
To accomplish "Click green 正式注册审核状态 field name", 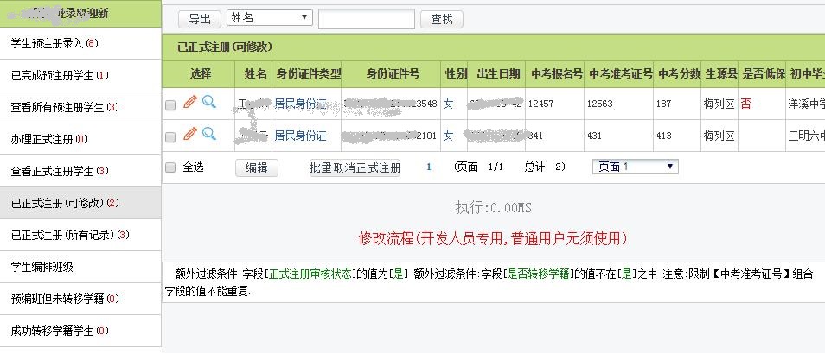I will pos(310,274).
